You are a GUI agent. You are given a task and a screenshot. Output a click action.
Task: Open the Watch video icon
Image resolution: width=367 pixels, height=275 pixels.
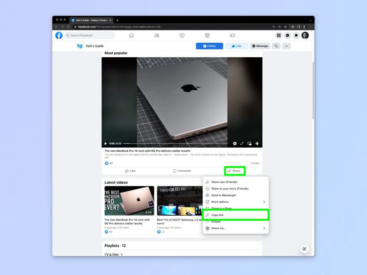click(x=182, y=35)
